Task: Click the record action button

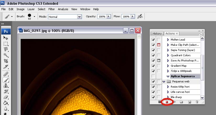Action: click(x=167, y=102)
